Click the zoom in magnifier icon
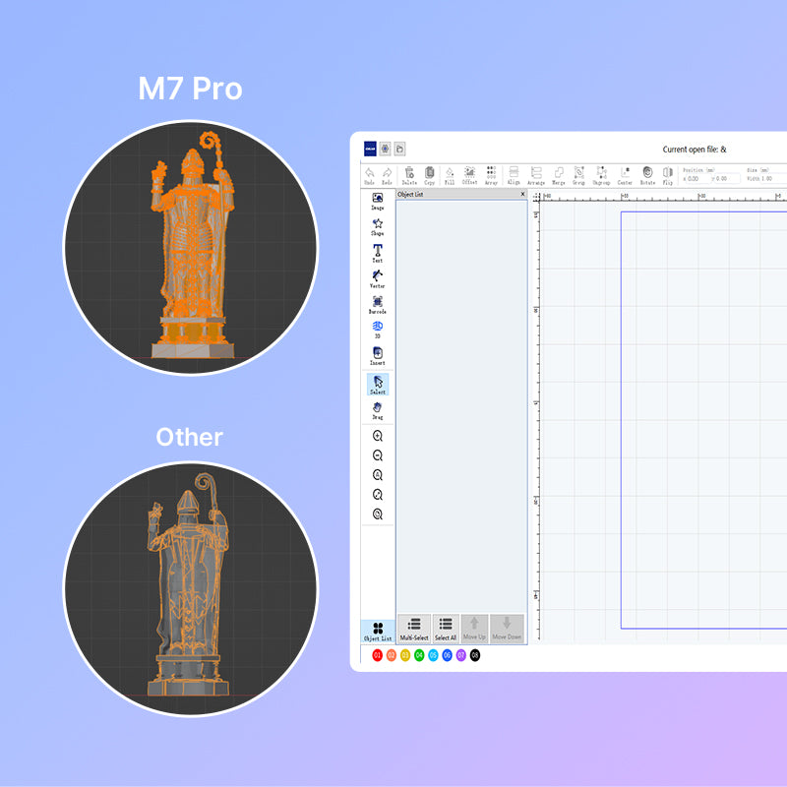Image resolution: width=787 pixels, height=787 pixels. 378,436
